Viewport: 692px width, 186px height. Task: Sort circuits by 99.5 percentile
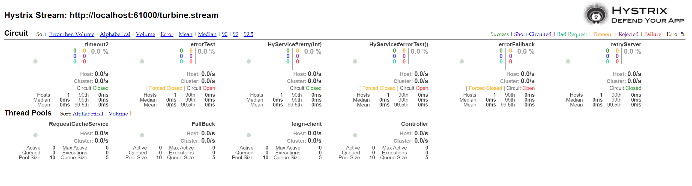click(248, 34)
